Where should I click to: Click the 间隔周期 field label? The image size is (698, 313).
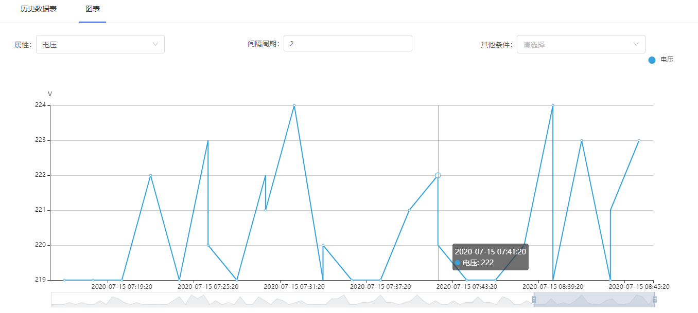pos(264,44)
